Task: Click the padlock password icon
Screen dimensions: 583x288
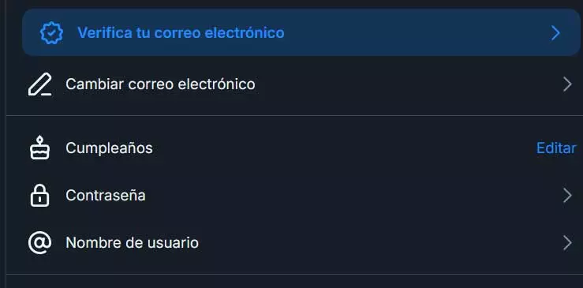Action: coord(39,196)
